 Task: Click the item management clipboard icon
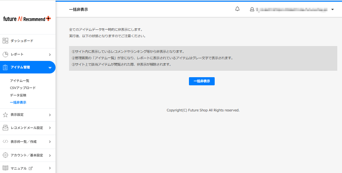[5, 67]
